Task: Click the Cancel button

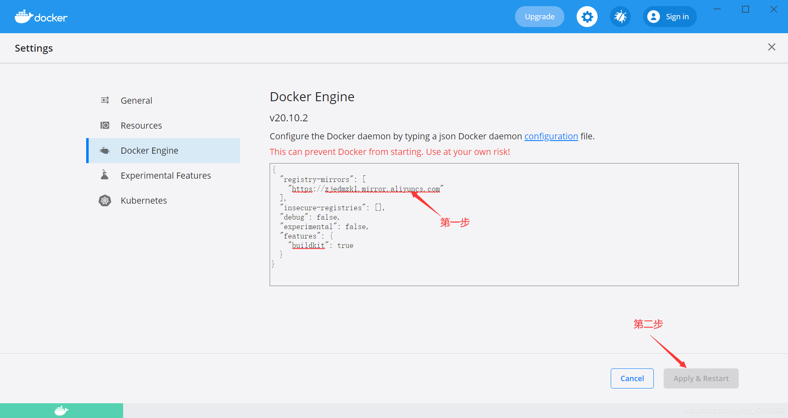Action: 632,378
